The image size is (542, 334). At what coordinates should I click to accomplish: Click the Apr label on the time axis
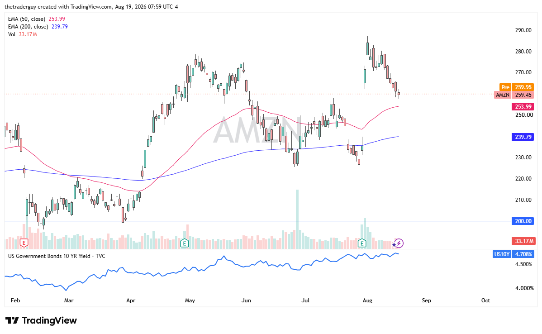[x=131, y=301]
